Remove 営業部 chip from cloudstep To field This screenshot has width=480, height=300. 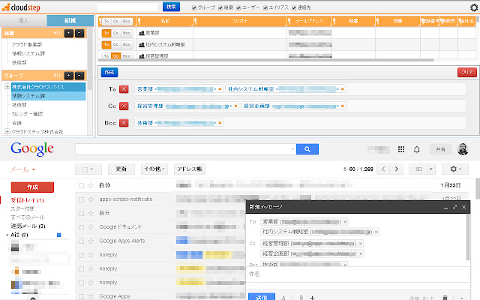(x=220, y=89)
